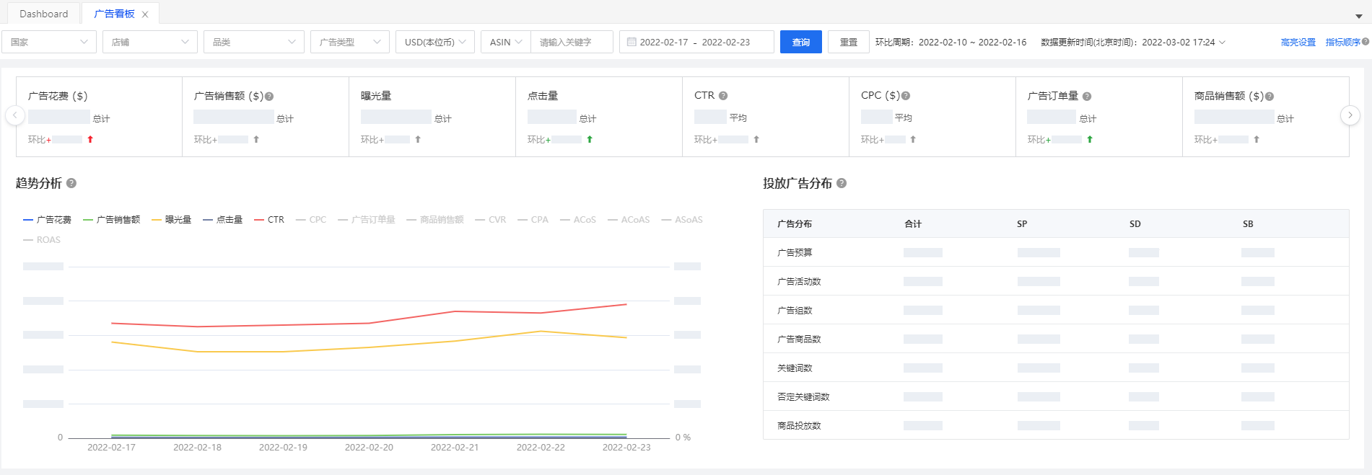This screenshot has width=1372, height=475.
Task: Click the 广告商品数 row label
Action: point(799,339)
